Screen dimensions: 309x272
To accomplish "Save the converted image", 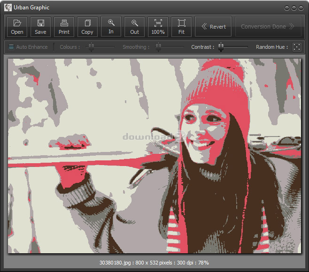I will click(x=40, y=27).
